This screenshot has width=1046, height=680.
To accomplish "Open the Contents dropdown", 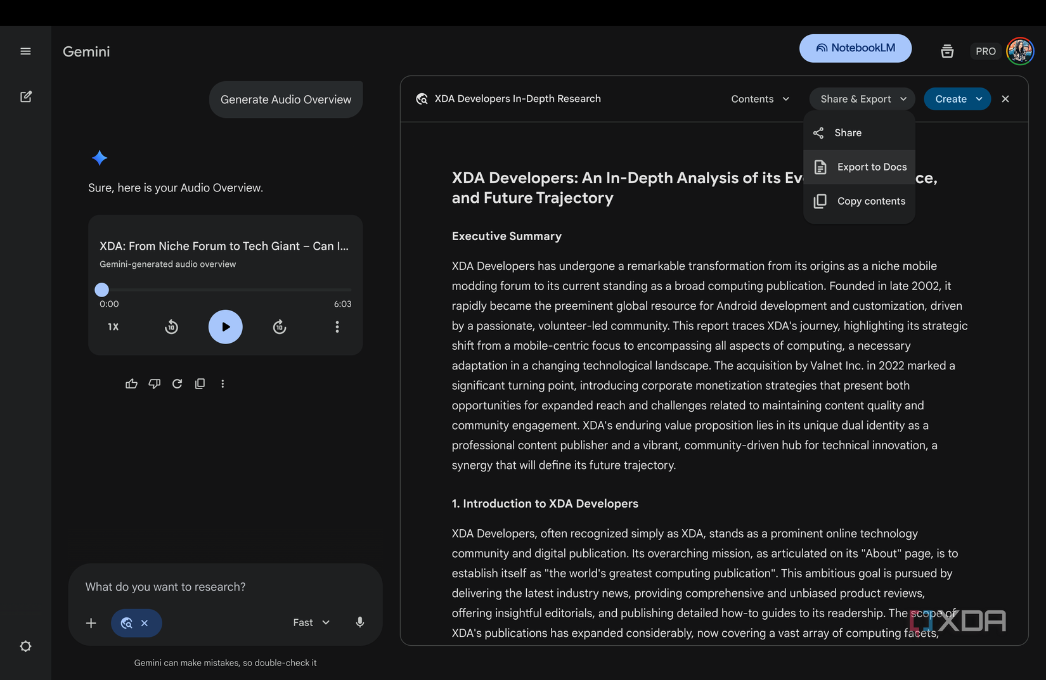I will coord(759,99).
